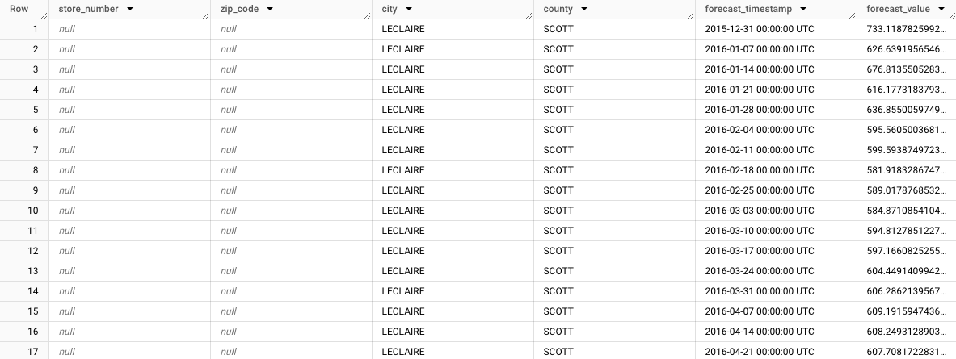Click the 2015-12-31 forecast timestamp cell

tap(759, 29)
